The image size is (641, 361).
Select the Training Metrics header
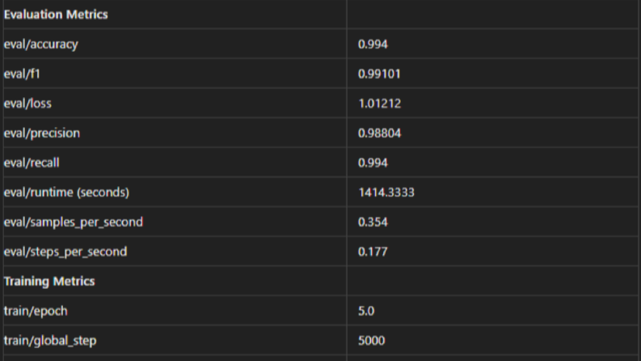[49, 281]
